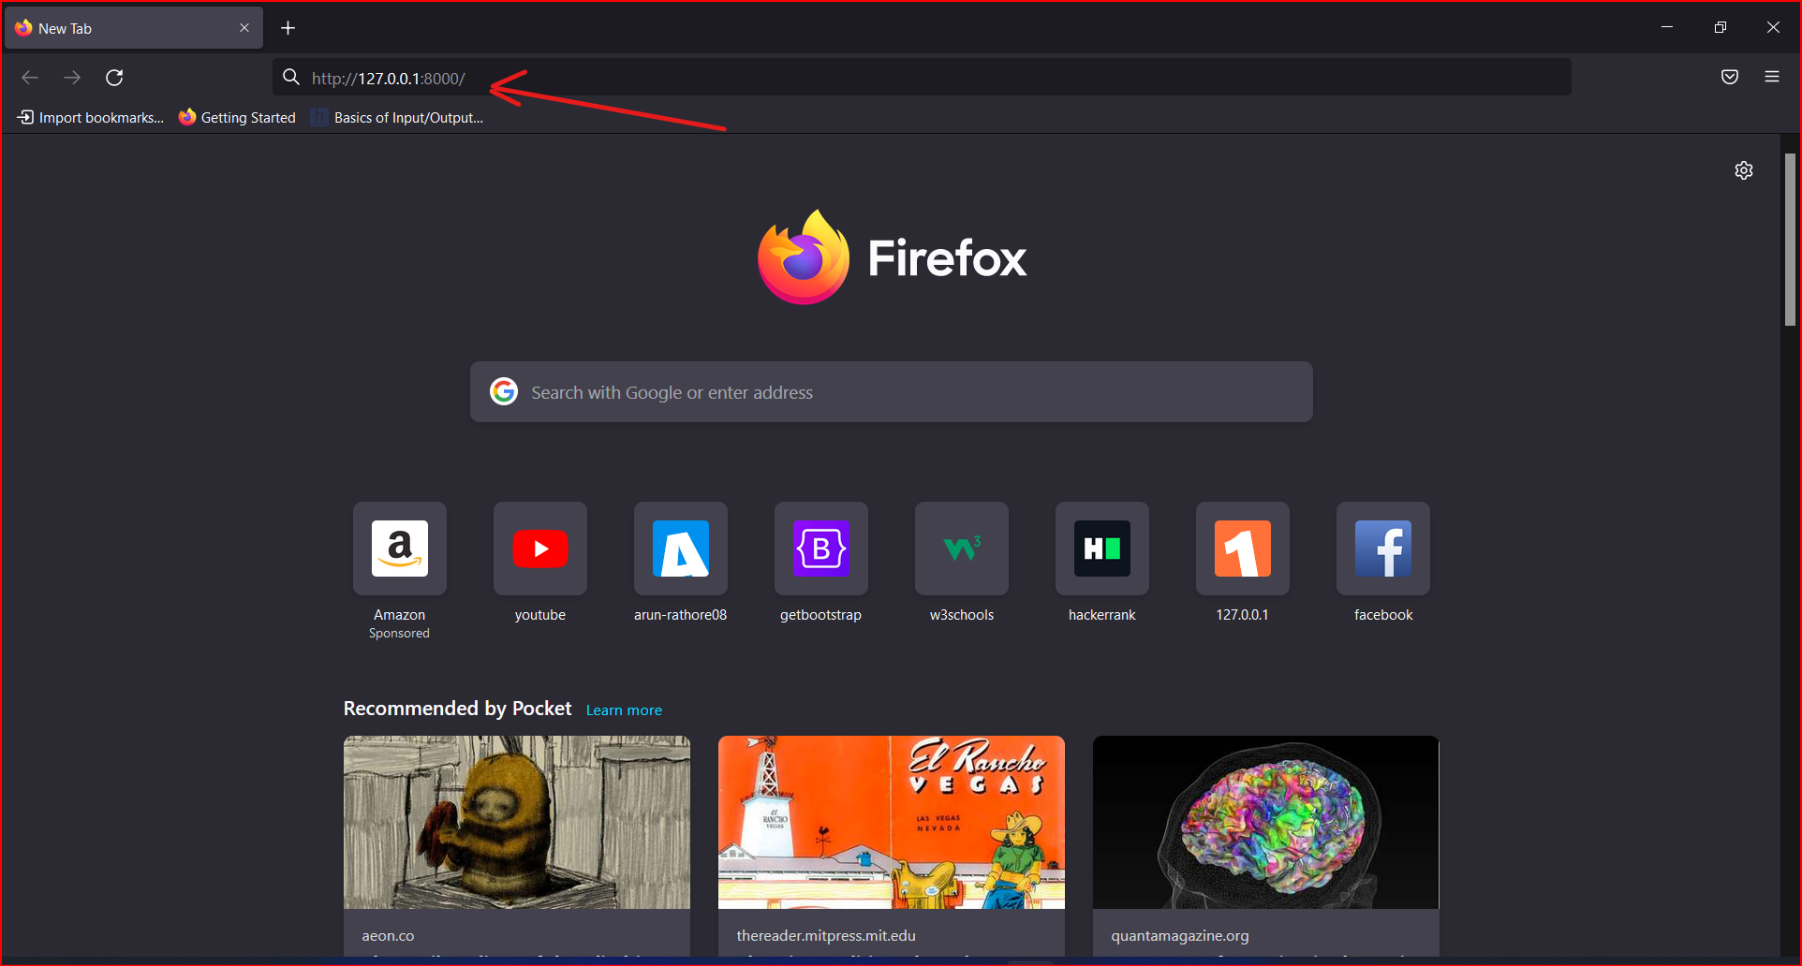Click the Sponsored label under Amazon
Viewport: 1802px width, 966px height.
399,634
